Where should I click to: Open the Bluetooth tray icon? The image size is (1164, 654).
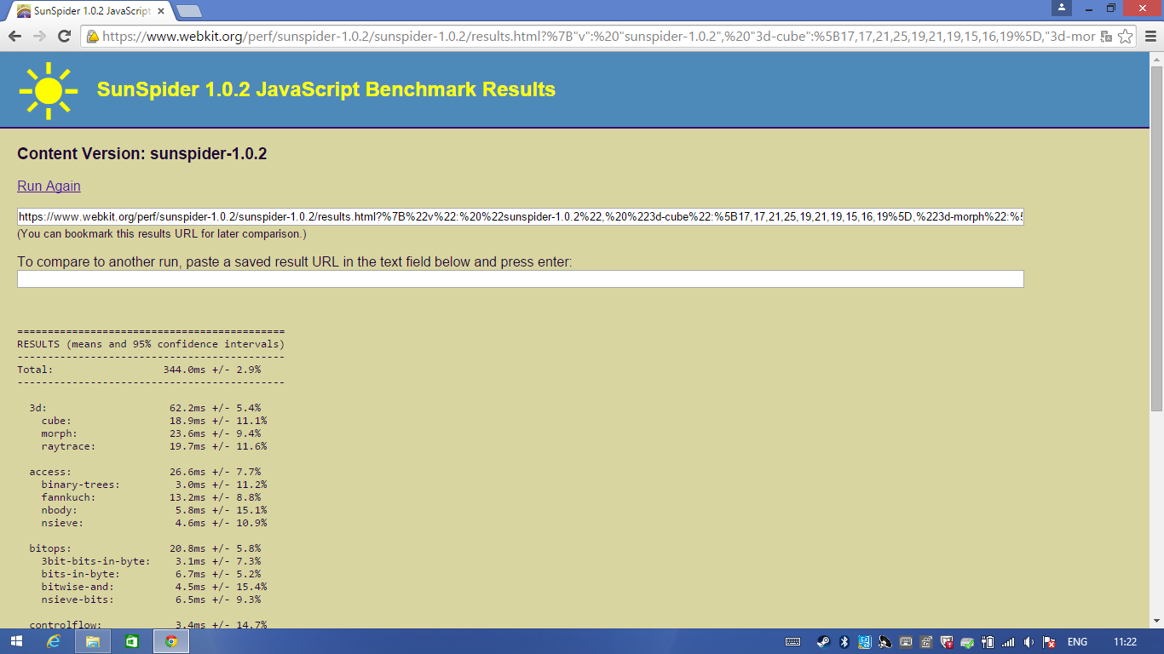pyautogui.click(x=844, y=641)
